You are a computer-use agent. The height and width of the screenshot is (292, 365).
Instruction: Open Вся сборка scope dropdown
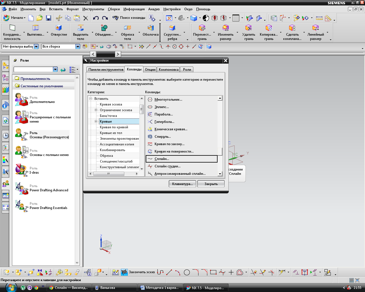(x=78, y=46)
